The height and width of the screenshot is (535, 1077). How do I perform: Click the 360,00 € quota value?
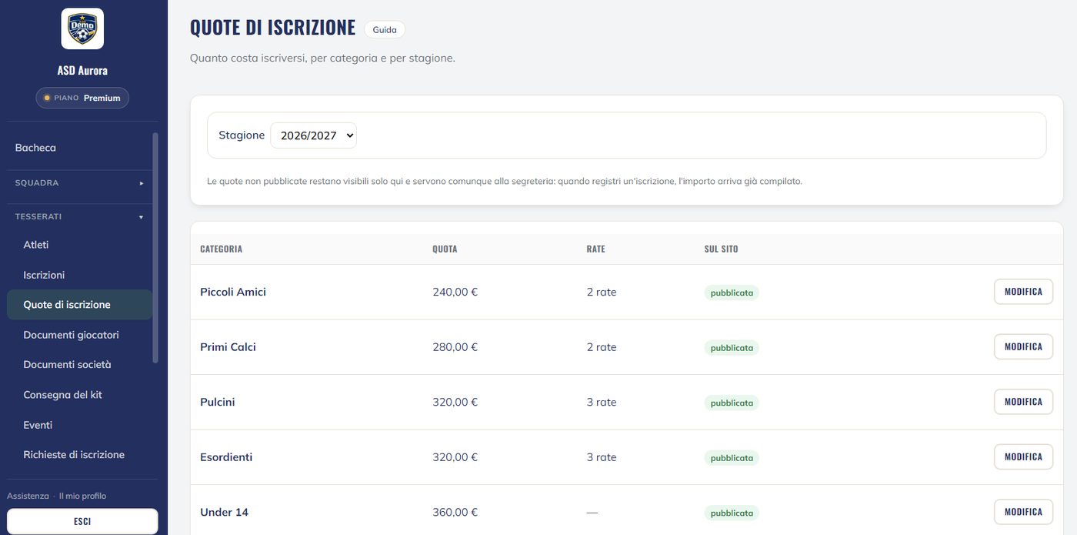455,512
